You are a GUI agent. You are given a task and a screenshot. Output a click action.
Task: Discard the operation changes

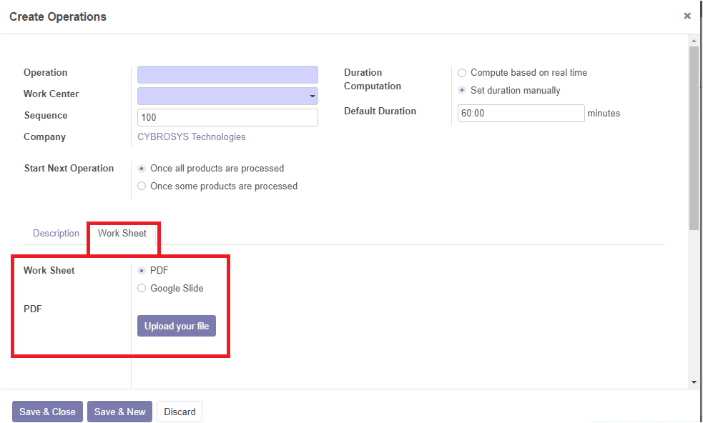tap(180, 412)
